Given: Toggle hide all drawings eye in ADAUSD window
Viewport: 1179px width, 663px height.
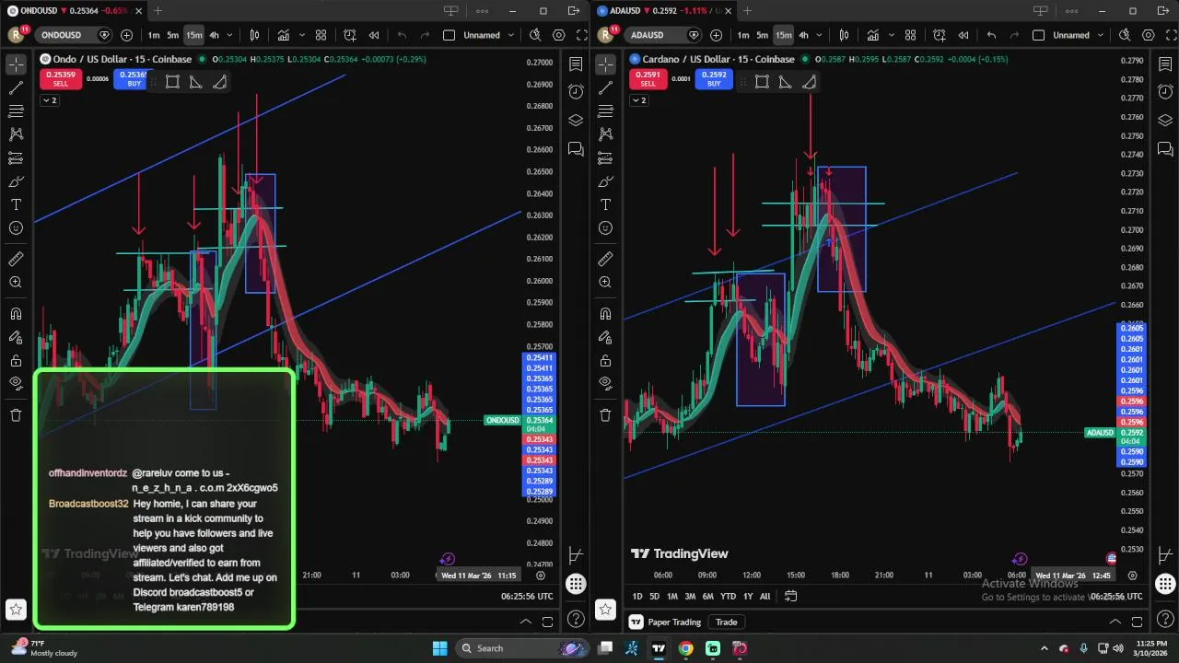Looking at the screenshot, I should click(x=605, y=383).
